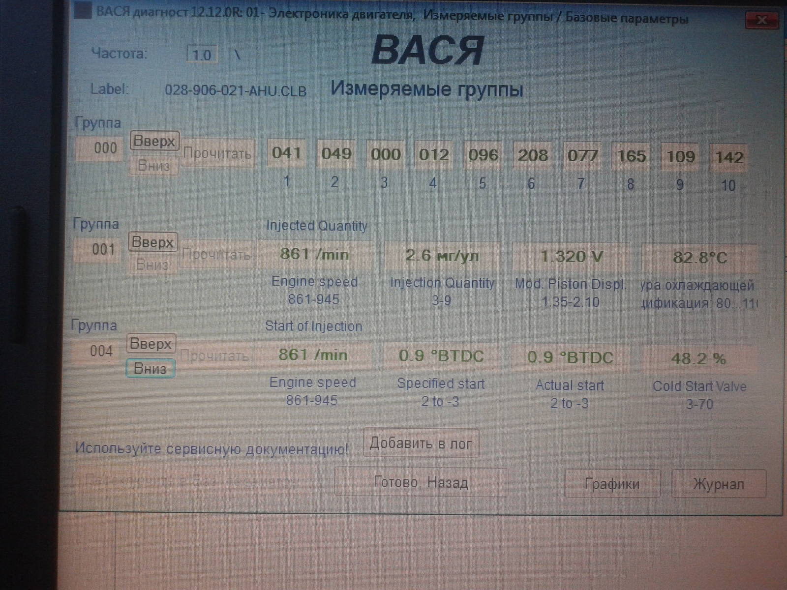Click the Частота value field 1.0

pyautogui.click(x=202, y=55)
